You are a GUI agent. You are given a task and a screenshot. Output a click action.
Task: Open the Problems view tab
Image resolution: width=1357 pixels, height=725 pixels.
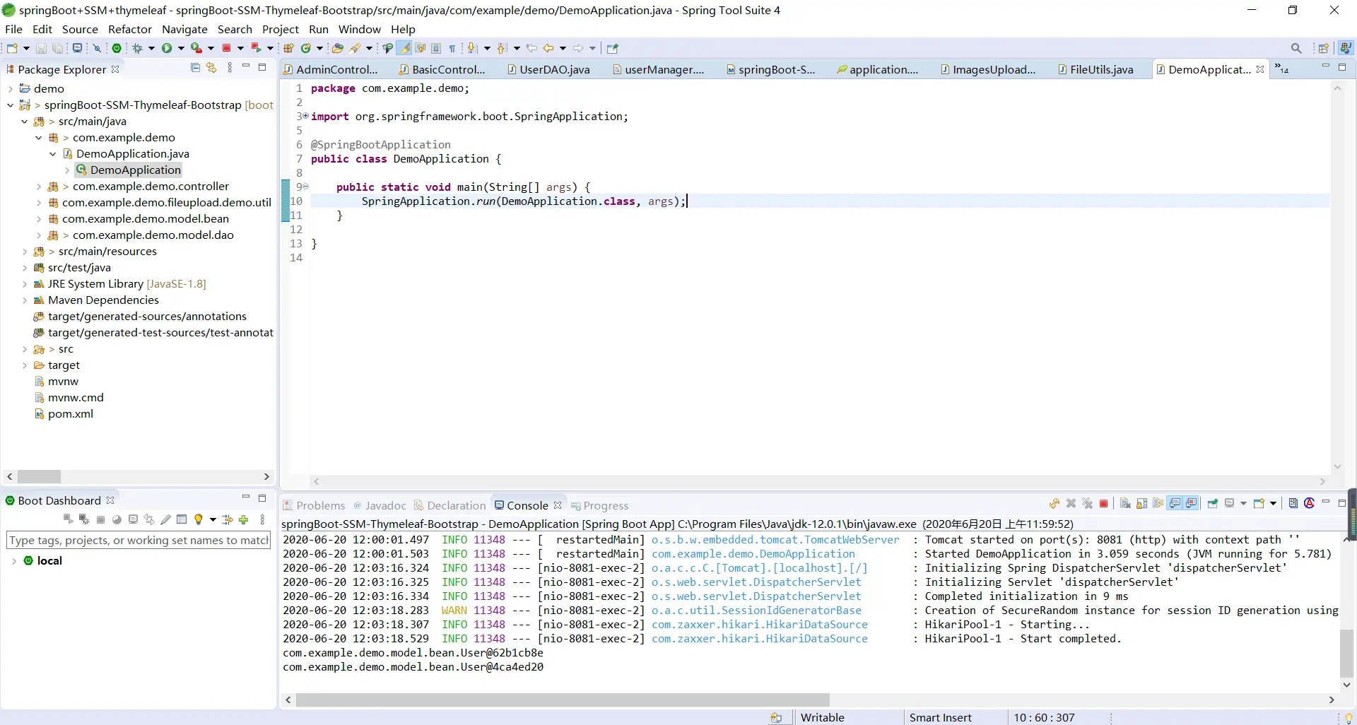pos(320,505)
